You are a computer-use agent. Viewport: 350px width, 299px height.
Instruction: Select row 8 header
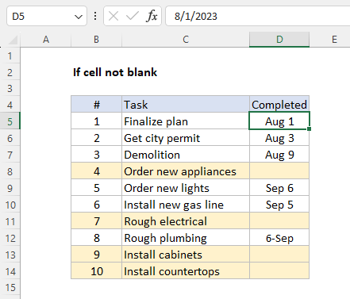click(10, 171)
